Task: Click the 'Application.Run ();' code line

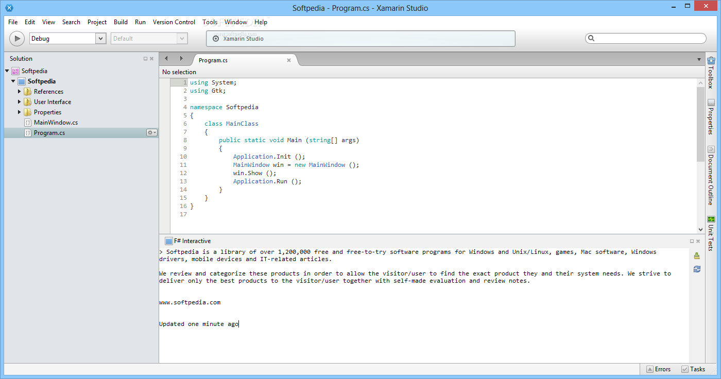Action: click(267, 181)
